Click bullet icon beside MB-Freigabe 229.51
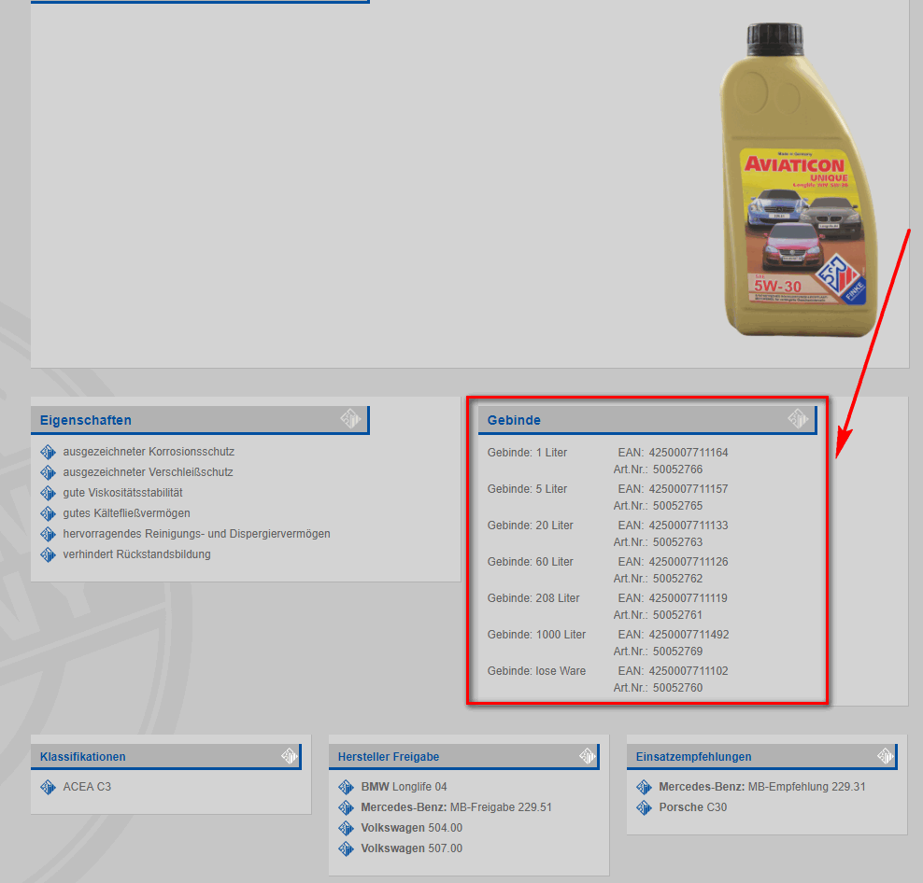 (x=346, y=807)
